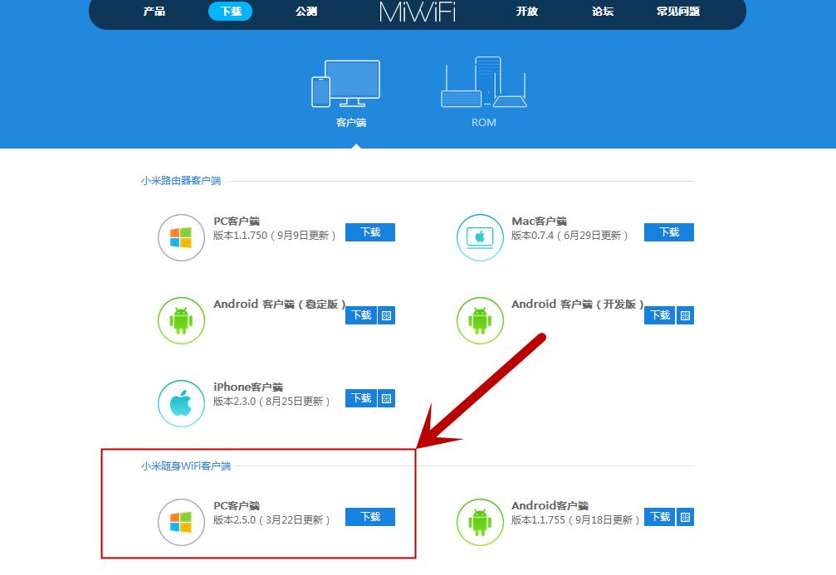Click the Windows icon for 随身WiFi PC客户端
836x575 pixels.
point(181,523)
